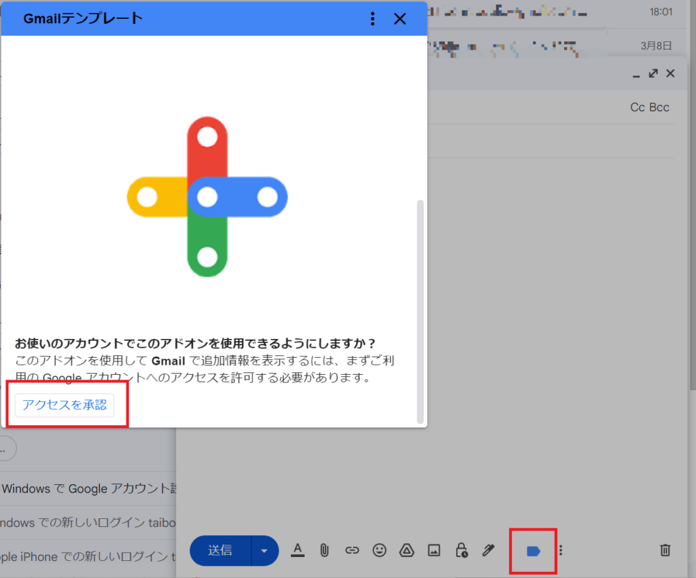Add Bcc recipients field

[x=659, y=107]
